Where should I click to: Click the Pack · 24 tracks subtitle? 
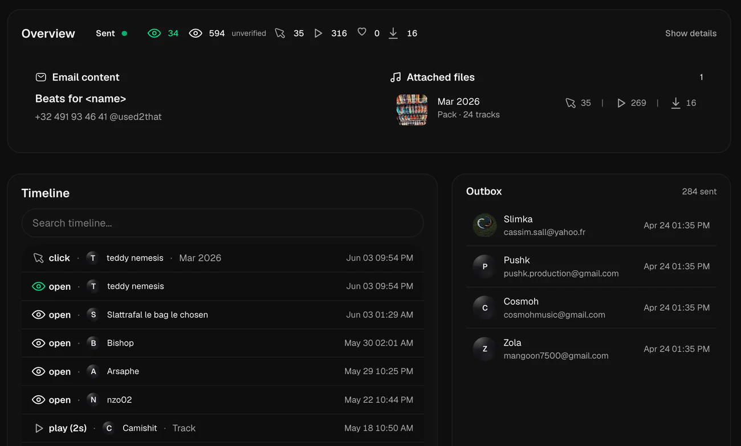469,115
